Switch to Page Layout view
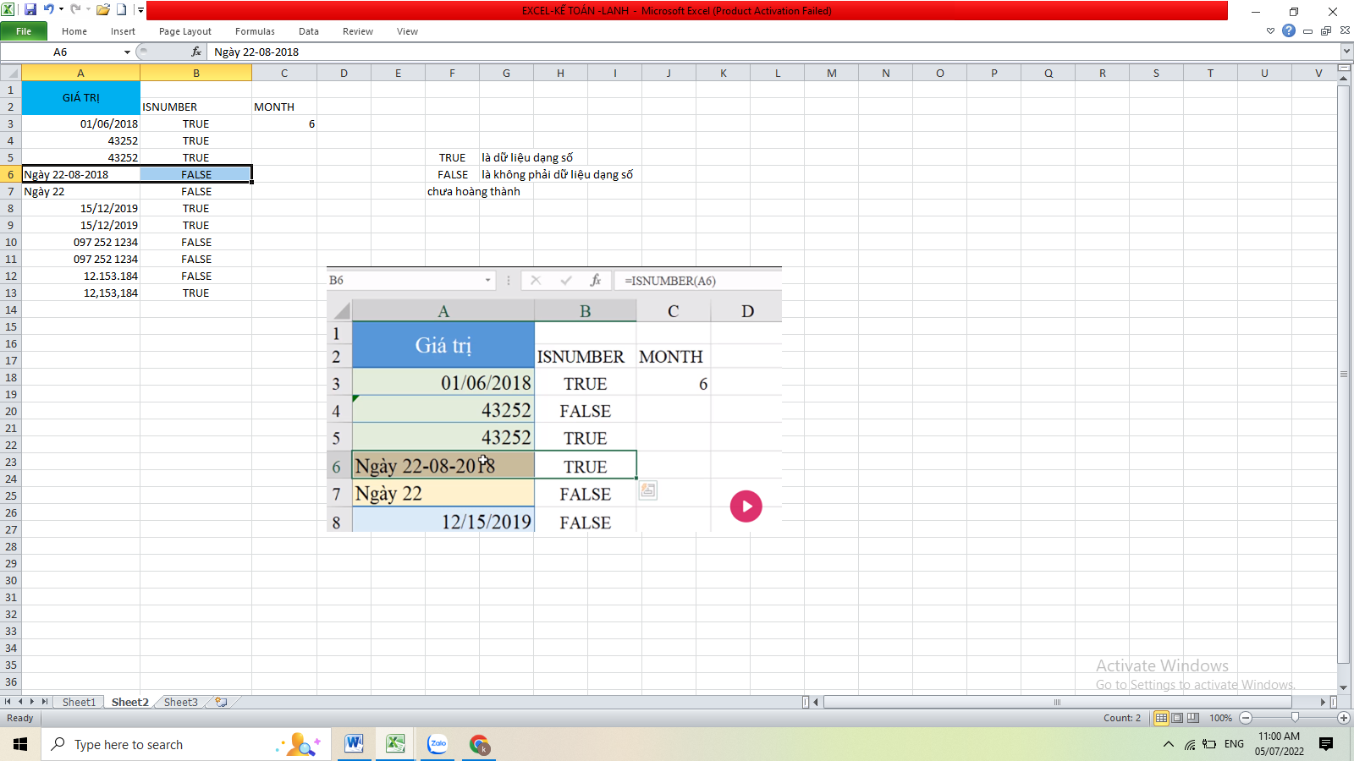The image size is (1354, 761). click(x=1177, y=718)
